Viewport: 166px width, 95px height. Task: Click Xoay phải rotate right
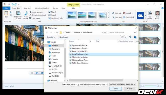(117, 17)
